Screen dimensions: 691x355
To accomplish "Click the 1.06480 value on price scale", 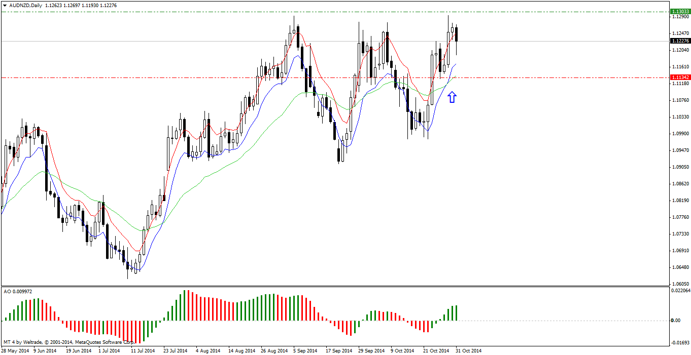I will coord(680,267).
